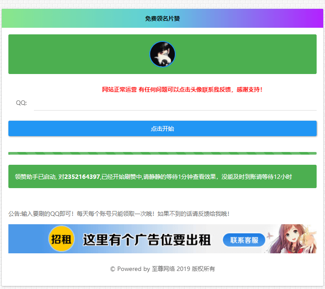This screenshot has height=289, width=325.
Task: Click the yellow 招租 badge in banner
Action: click(x=61, y=239)
